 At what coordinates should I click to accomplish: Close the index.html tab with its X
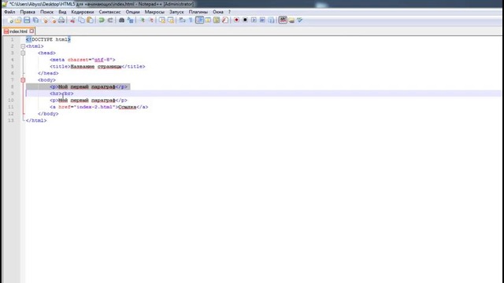[31, 31]
